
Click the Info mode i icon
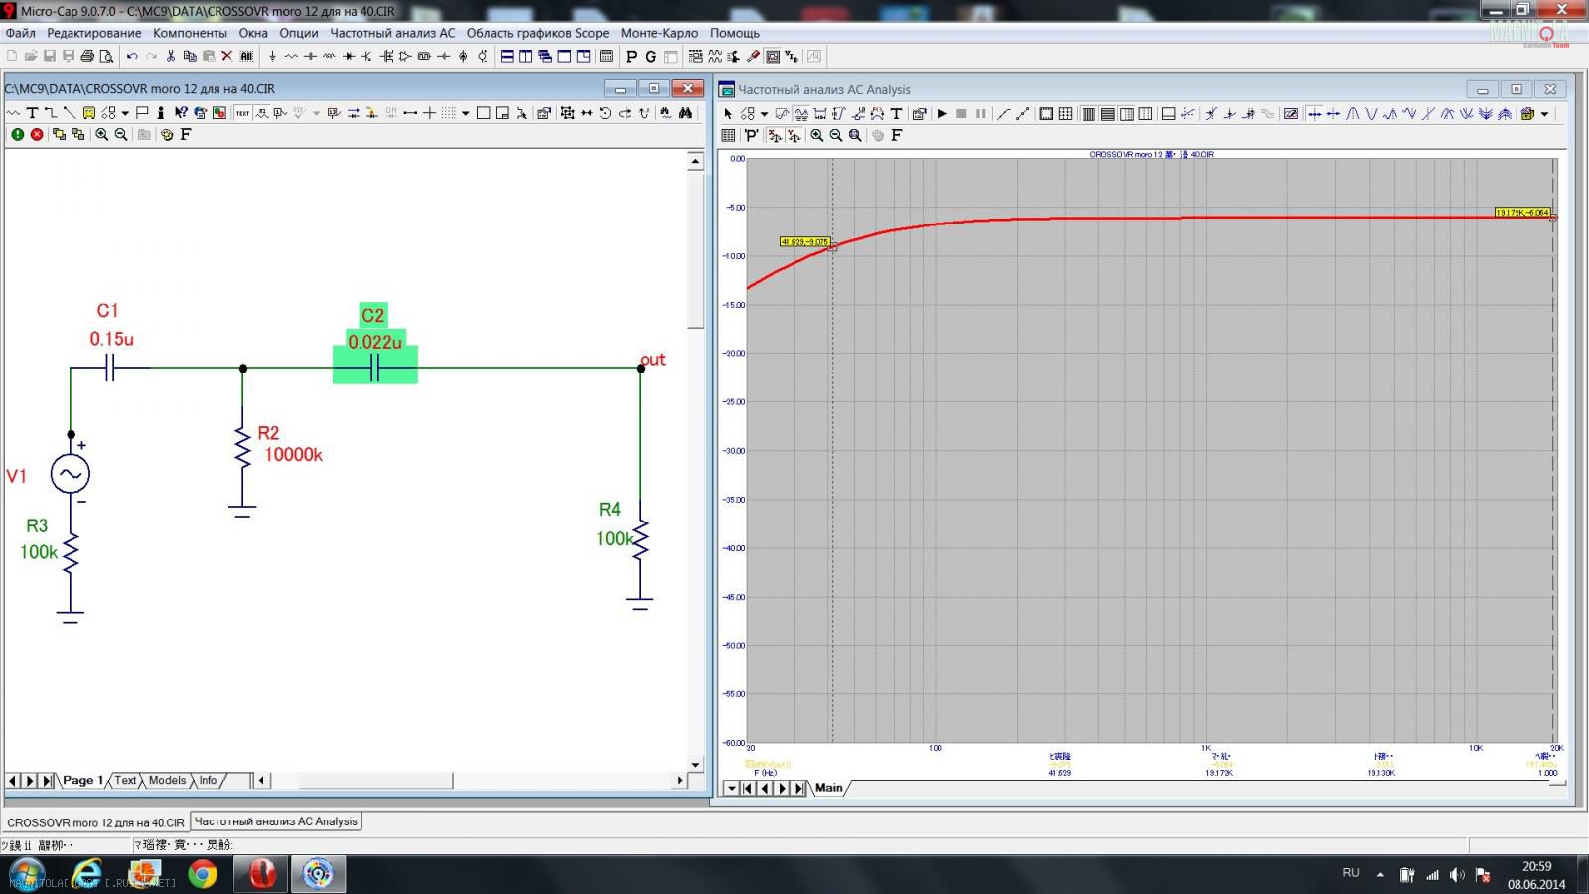(x=161, y=113)
